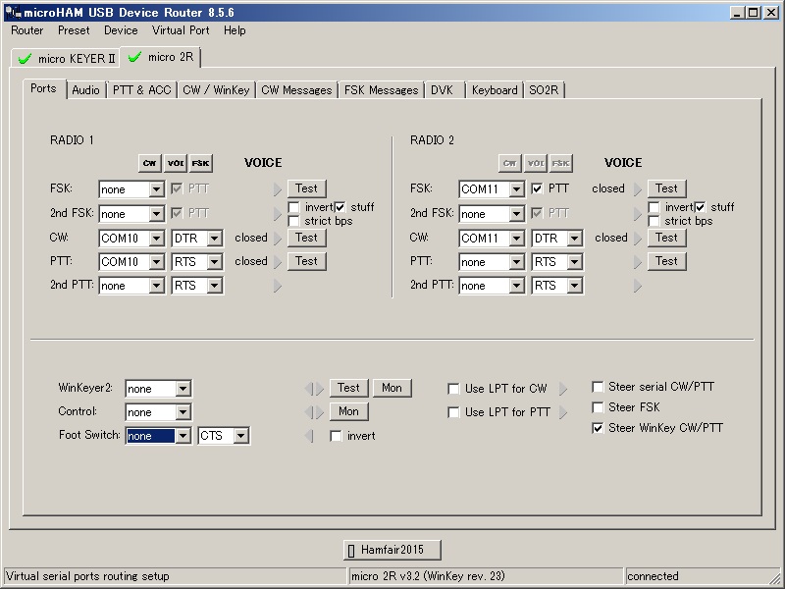This screenshot has height=589, width=785.
Task: Enable Radio 2 invert checkbox
Action: [x=654, y=207]
